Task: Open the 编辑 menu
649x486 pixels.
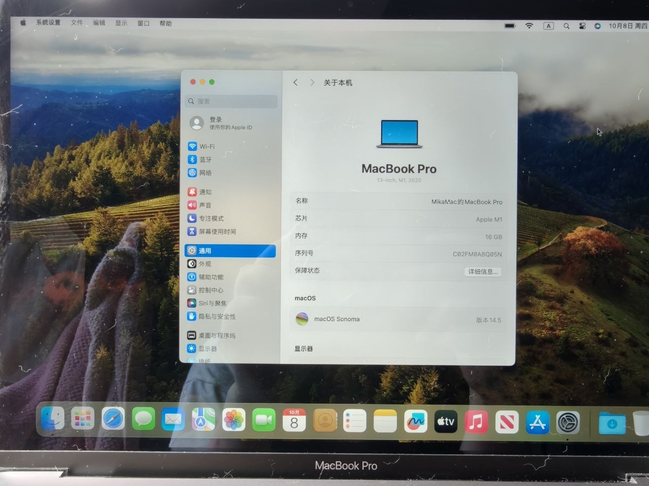Action: (99, 23)
